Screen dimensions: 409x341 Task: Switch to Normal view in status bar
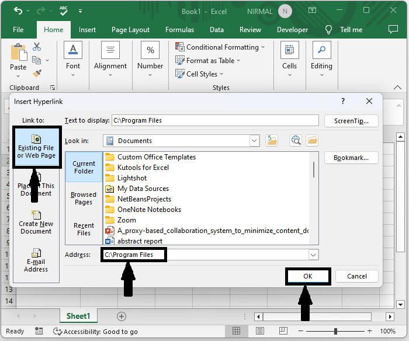[235, 331]
